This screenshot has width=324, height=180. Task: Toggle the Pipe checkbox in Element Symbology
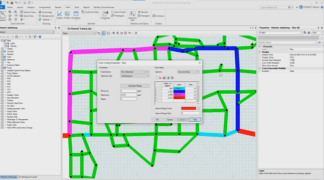[x=2, y=41]
